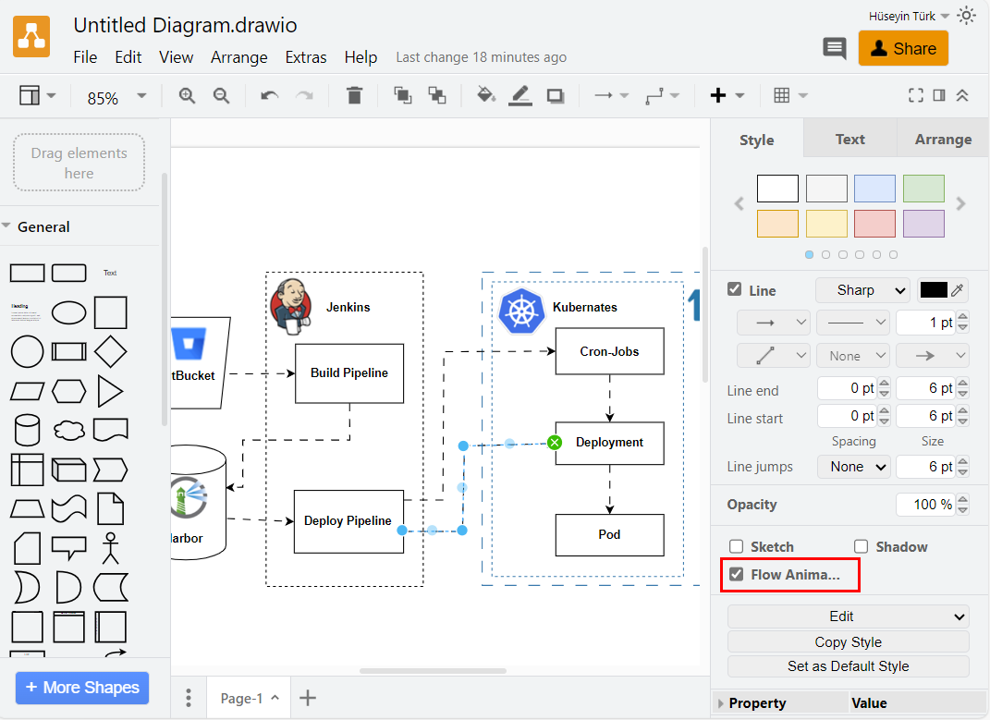Image resolution: width=990 pixels, height=720 pixels.
Task: Click the Undo icon
Action: pyautogui.click(x=269, y=94)
